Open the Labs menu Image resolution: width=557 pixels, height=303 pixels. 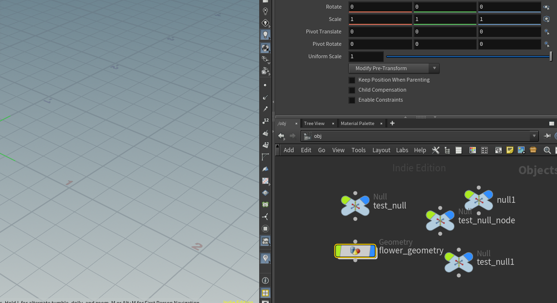click(402, 150)
